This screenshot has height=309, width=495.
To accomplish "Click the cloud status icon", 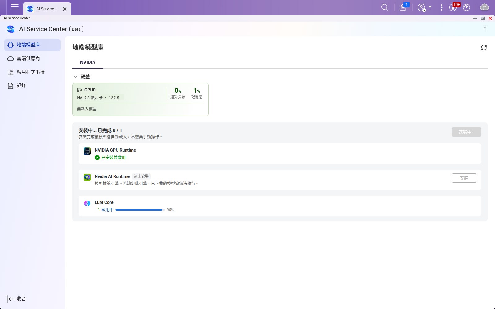I will 484,7.
